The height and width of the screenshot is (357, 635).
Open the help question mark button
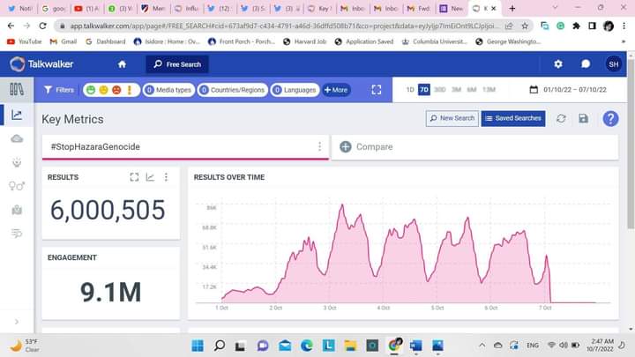tap(610, 119)
